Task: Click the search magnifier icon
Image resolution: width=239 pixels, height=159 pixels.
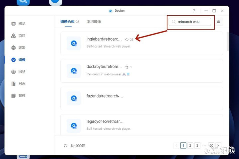Action: pos(174,22)
